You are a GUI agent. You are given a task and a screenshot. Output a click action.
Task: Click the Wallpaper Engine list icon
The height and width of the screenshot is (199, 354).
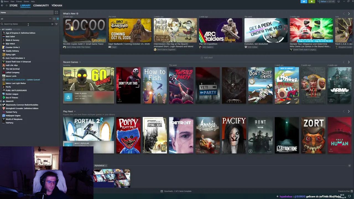[x=4, y=116]
